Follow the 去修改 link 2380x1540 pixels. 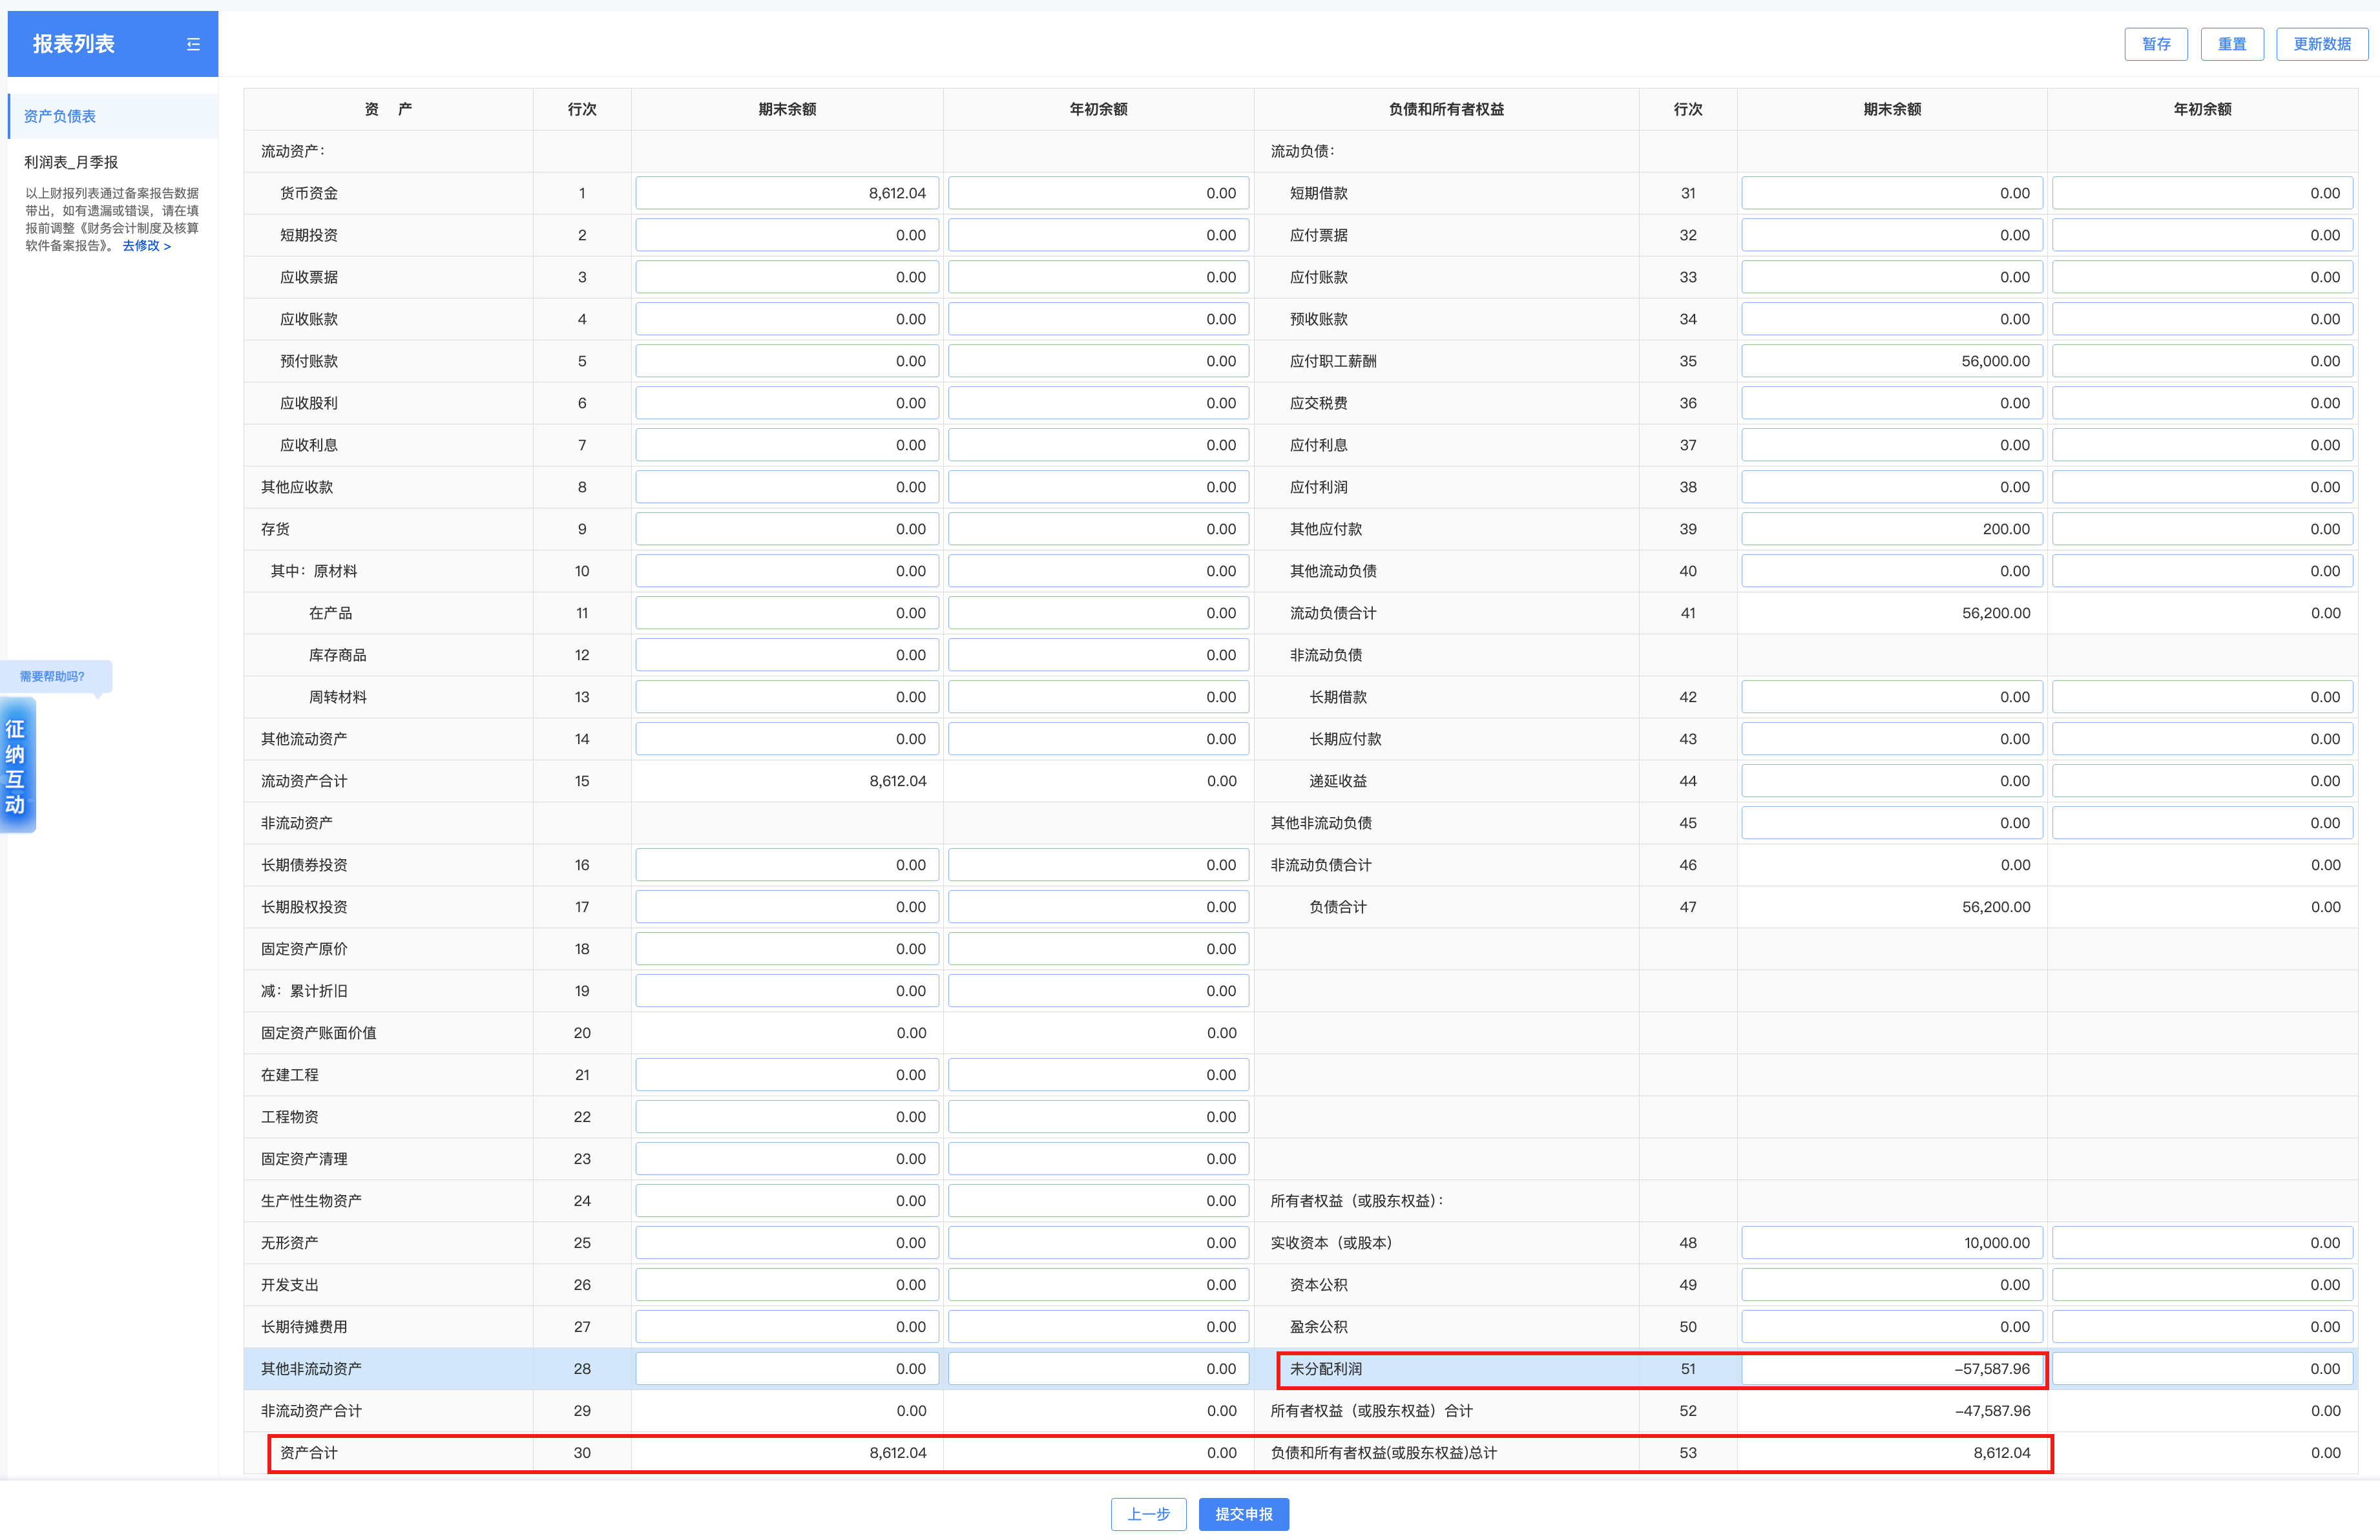pos(146,246)
